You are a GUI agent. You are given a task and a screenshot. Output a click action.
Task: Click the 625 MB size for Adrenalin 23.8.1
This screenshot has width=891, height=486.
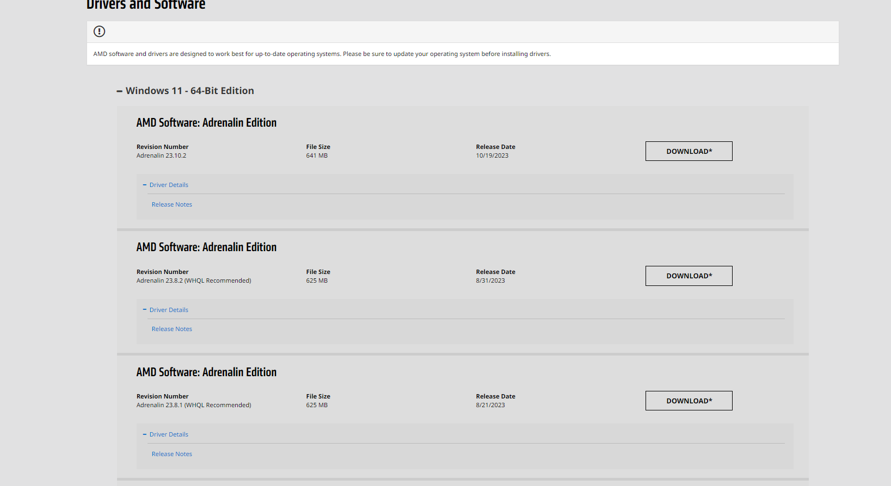317,405
